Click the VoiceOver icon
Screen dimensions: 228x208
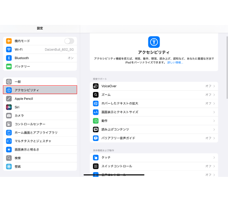tap(96, 86)
